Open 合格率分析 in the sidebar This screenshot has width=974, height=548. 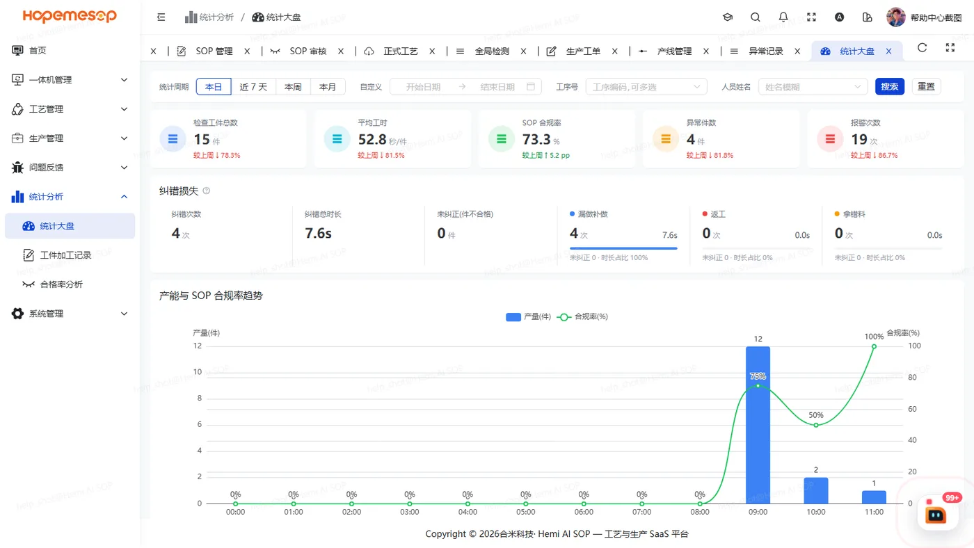tap(70, 284)
